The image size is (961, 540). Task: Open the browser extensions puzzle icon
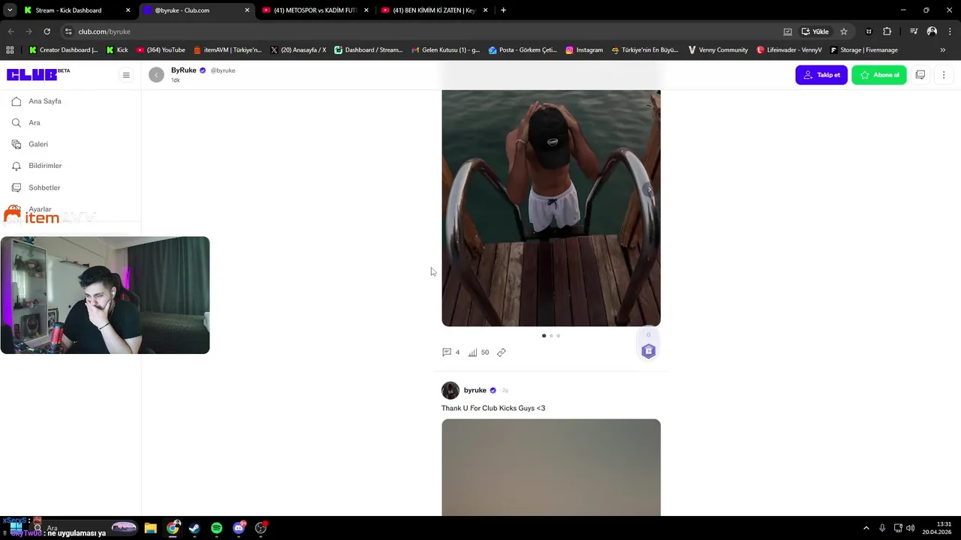pyautogui.click(x=887, y=31)
